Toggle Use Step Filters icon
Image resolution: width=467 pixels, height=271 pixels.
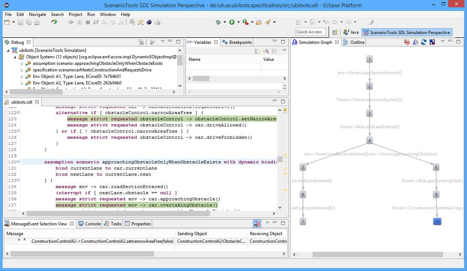tap(140, 22)
